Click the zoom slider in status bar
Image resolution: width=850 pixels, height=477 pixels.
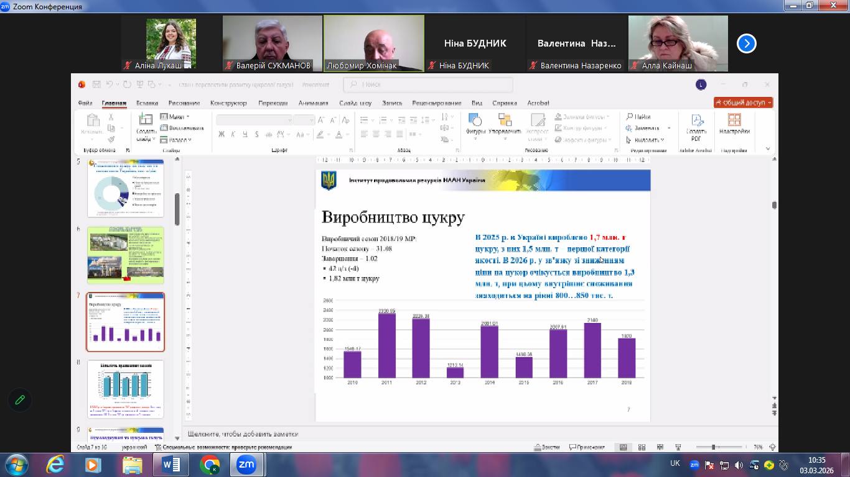click(x=713, y=447)
